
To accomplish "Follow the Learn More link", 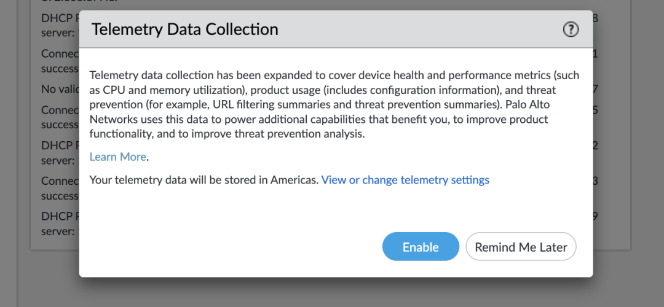I will coord(118,157).
